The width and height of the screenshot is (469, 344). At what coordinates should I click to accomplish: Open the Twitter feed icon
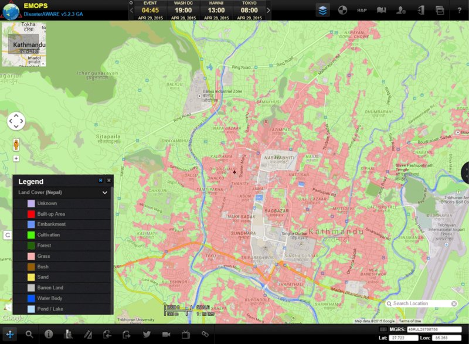147,334
